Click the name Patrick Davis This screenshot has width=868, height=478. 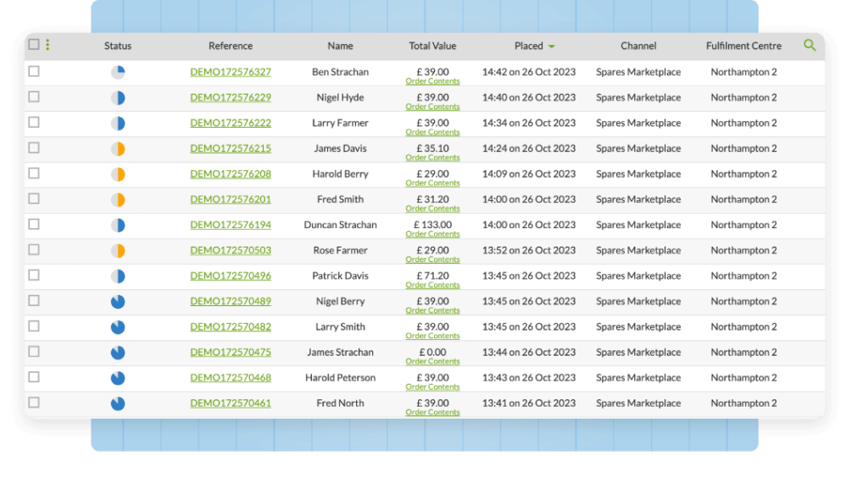pyautogui.click(x=340, y=275)
